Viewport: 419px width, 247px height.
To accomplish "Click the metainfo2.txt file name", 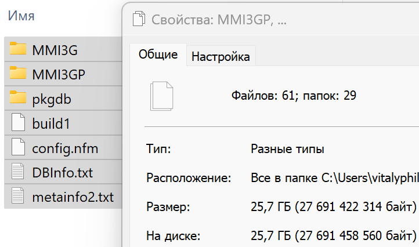I will pyautogui.click(x=73, y=197).
